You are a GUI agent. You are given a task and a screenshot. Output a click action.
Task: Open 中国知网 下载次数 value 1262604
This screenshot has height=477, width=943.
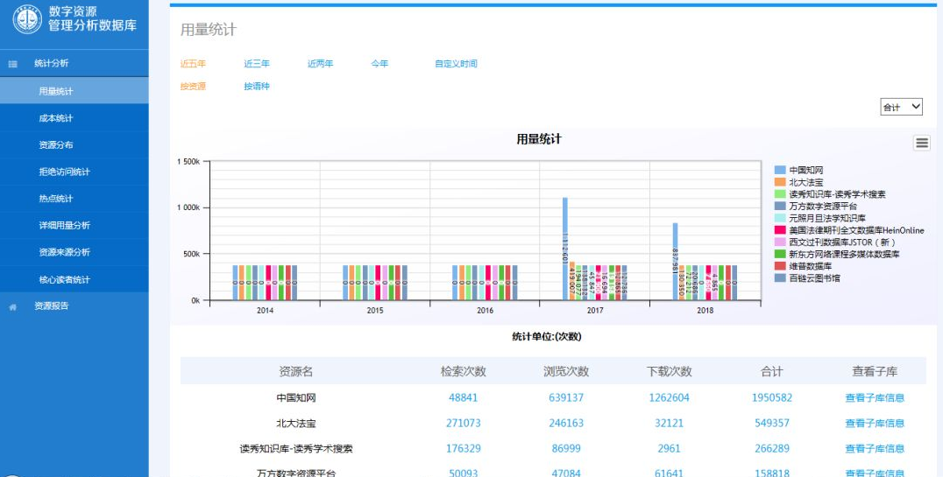click(x=670, y=397)
